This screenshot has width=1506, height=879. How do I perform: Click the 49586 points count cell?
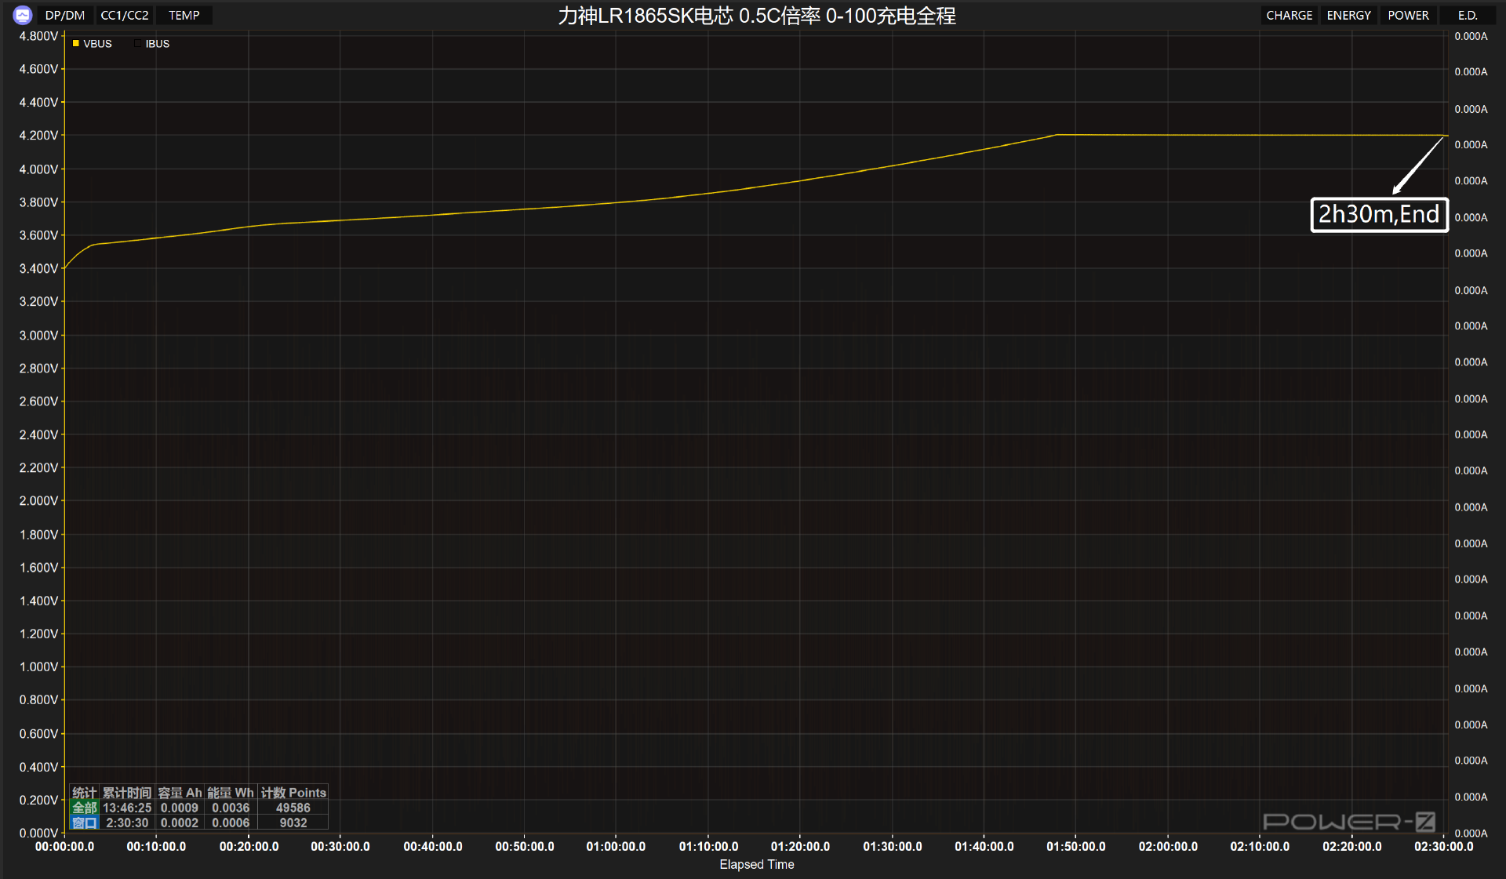tap(293, 808)
